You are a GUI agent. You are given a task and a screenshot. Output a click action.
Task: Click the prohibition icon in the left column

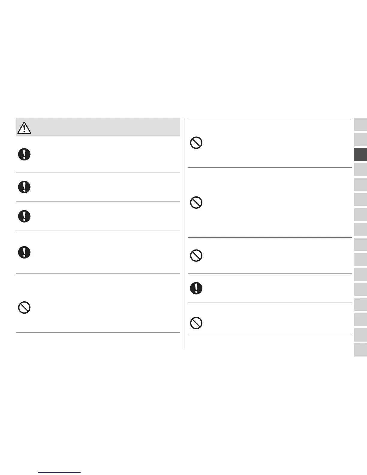[24, 308]
